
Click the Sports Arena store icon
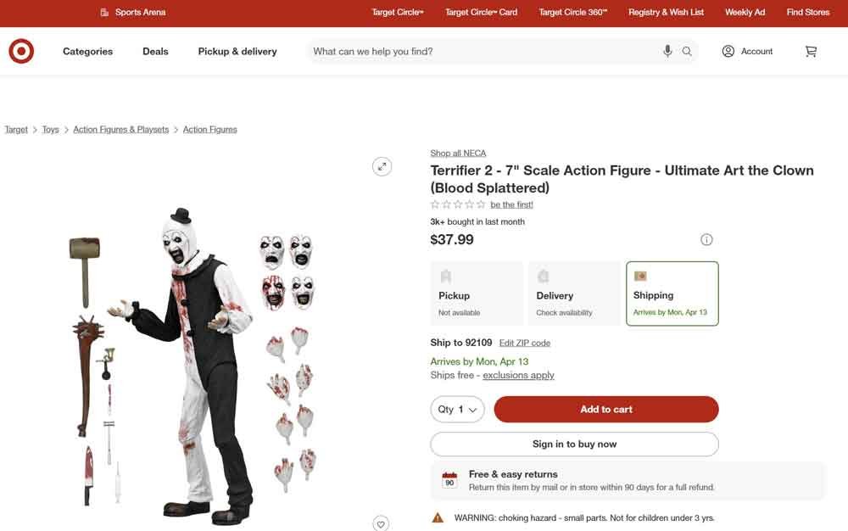[104, 13]
